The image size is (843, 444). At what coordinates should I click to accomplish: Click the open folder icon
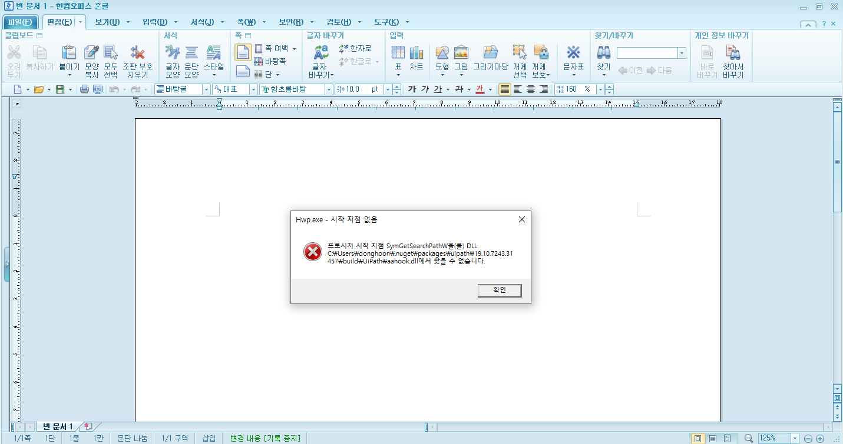pyautogui.click(x=39, y=89)
